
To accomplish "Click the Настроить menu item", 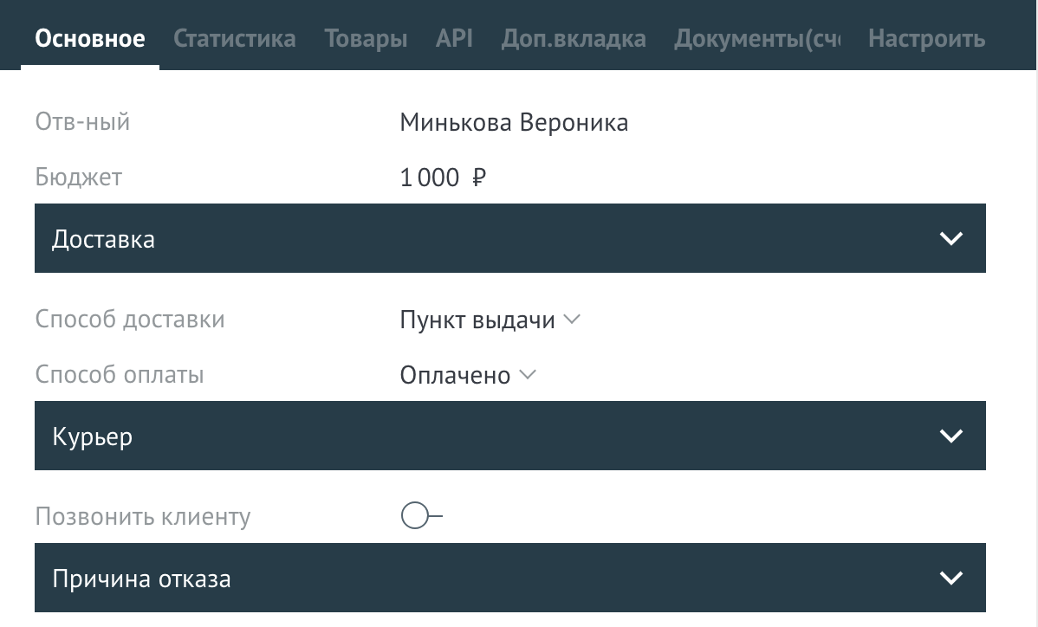I will tap(926, 38).
